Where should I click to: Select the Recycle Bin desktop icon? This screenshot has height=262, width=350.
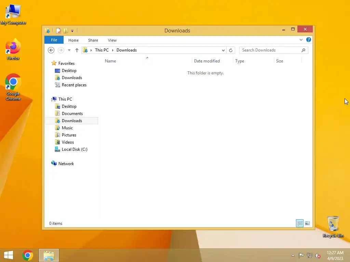click(333, 227)
